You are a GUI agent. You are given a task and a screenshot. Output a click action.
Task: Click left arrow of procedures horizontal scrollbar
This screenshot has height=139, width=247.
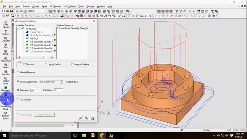18,58
